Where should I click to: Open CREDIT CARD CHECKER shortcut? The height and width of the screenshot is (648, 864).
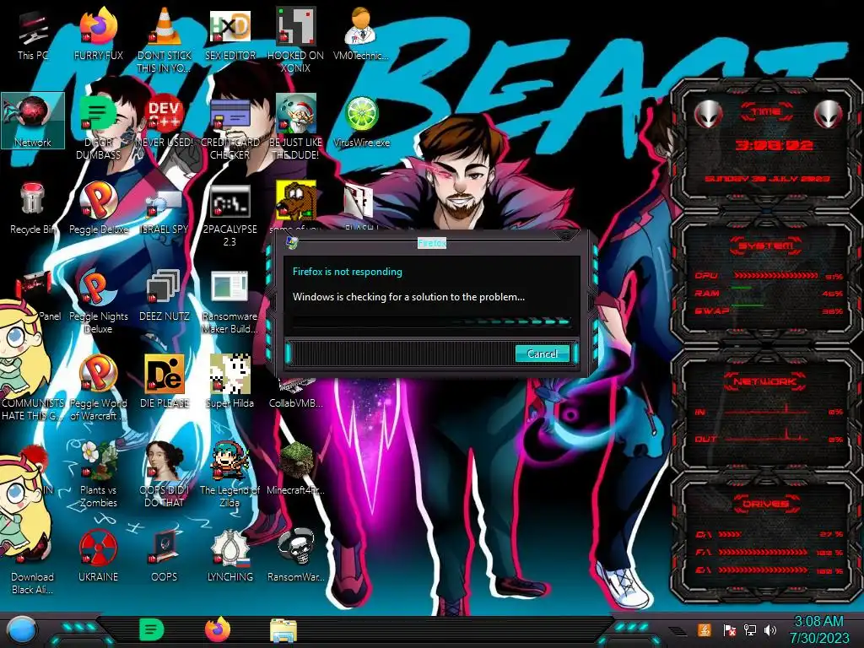click(230, 127)
